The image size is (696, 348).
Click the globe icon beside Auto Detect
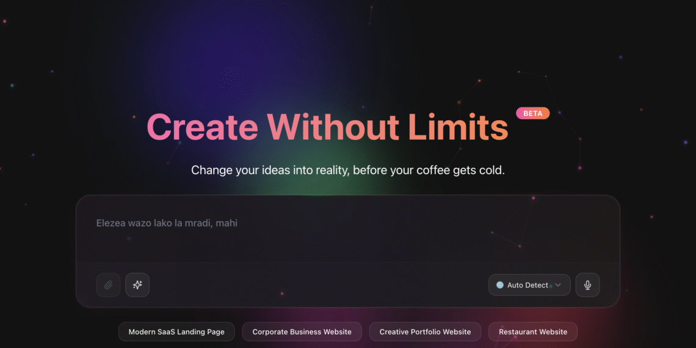[500, 285]
